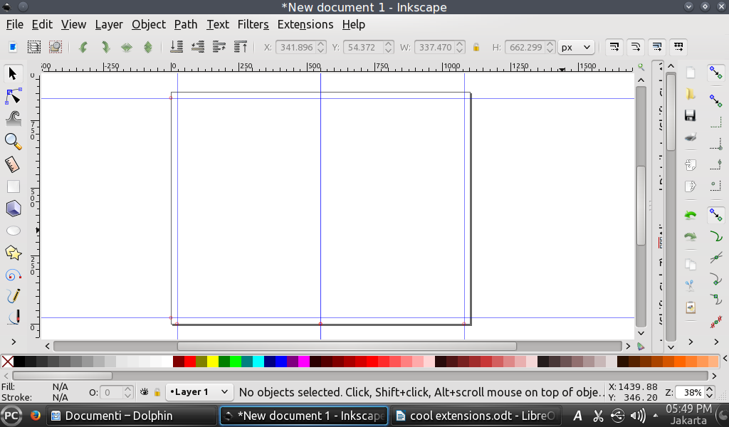The image size is (729, 427).
Task: Click the zoom percentage field
Action: click(x=689, y=392)
